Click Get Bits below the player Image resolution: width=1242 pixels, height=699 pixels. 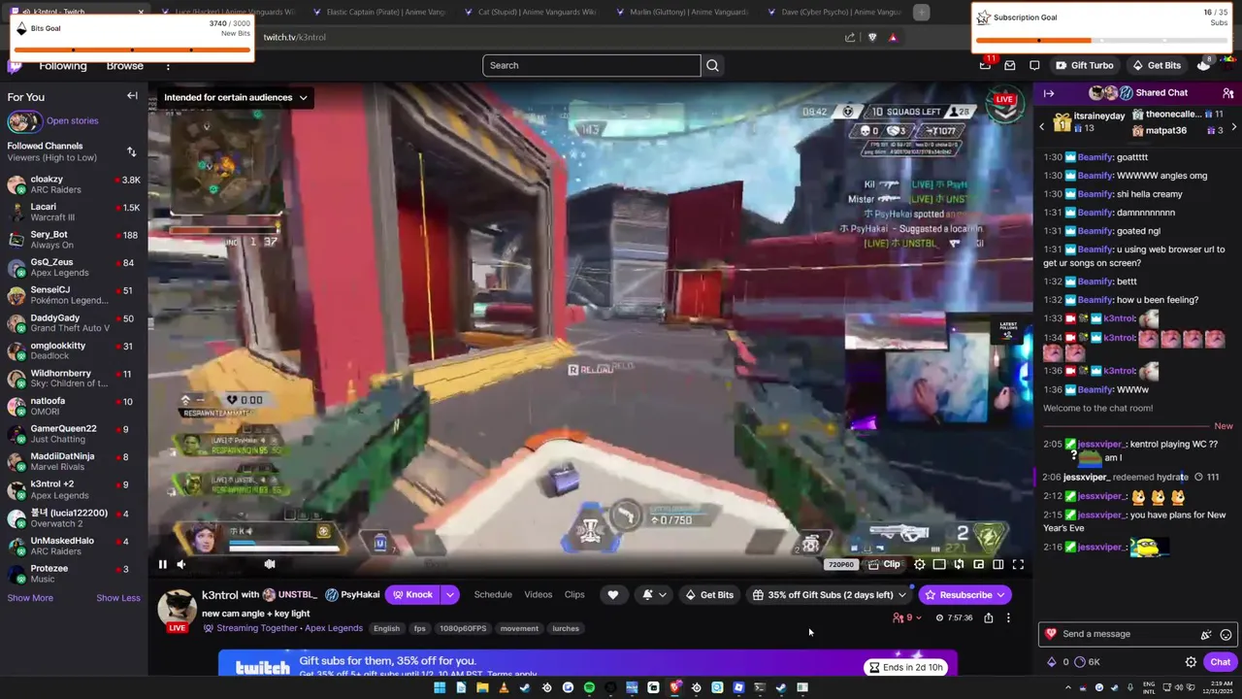(709, 594)
